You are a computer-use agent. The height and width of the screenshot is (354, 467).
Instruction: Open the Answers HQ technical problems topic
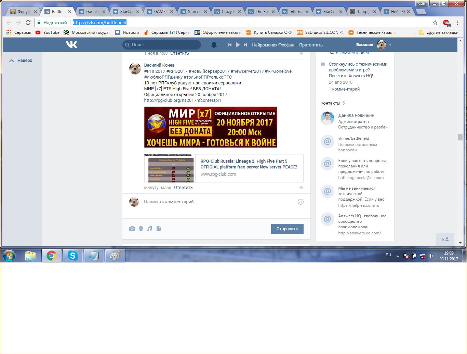point(358,70)
